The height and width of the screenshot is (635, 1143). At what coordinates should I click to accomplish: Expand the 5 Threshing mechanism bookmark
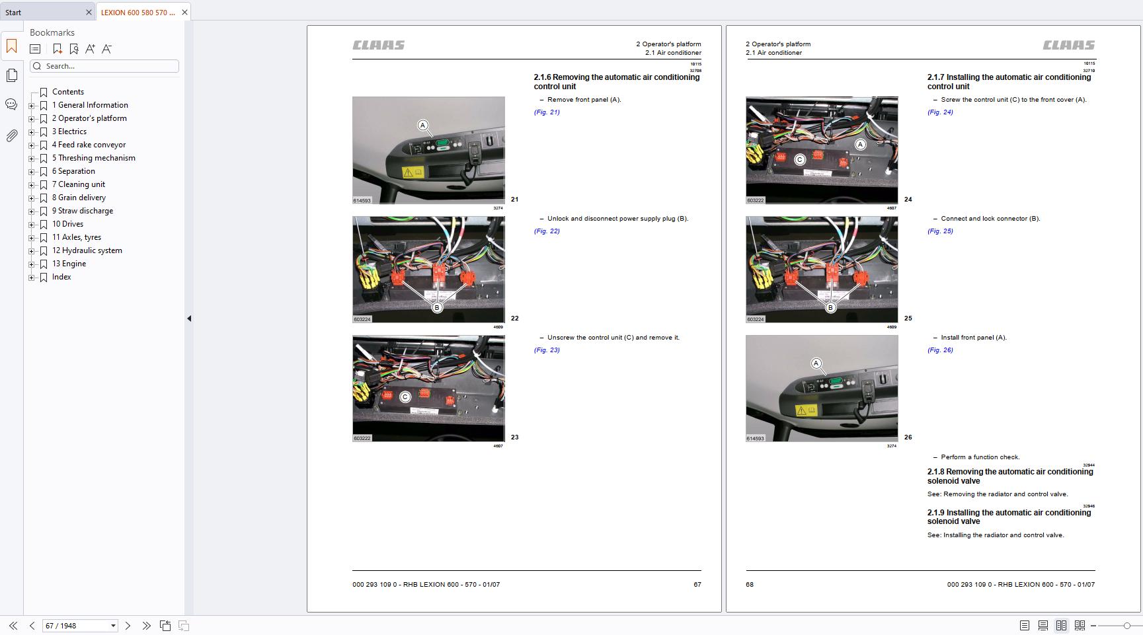31,158
